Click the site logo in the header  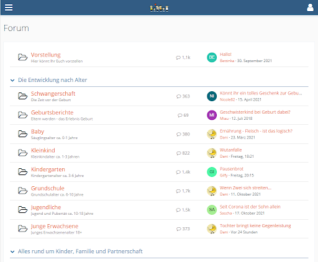(x=159, y=7)
